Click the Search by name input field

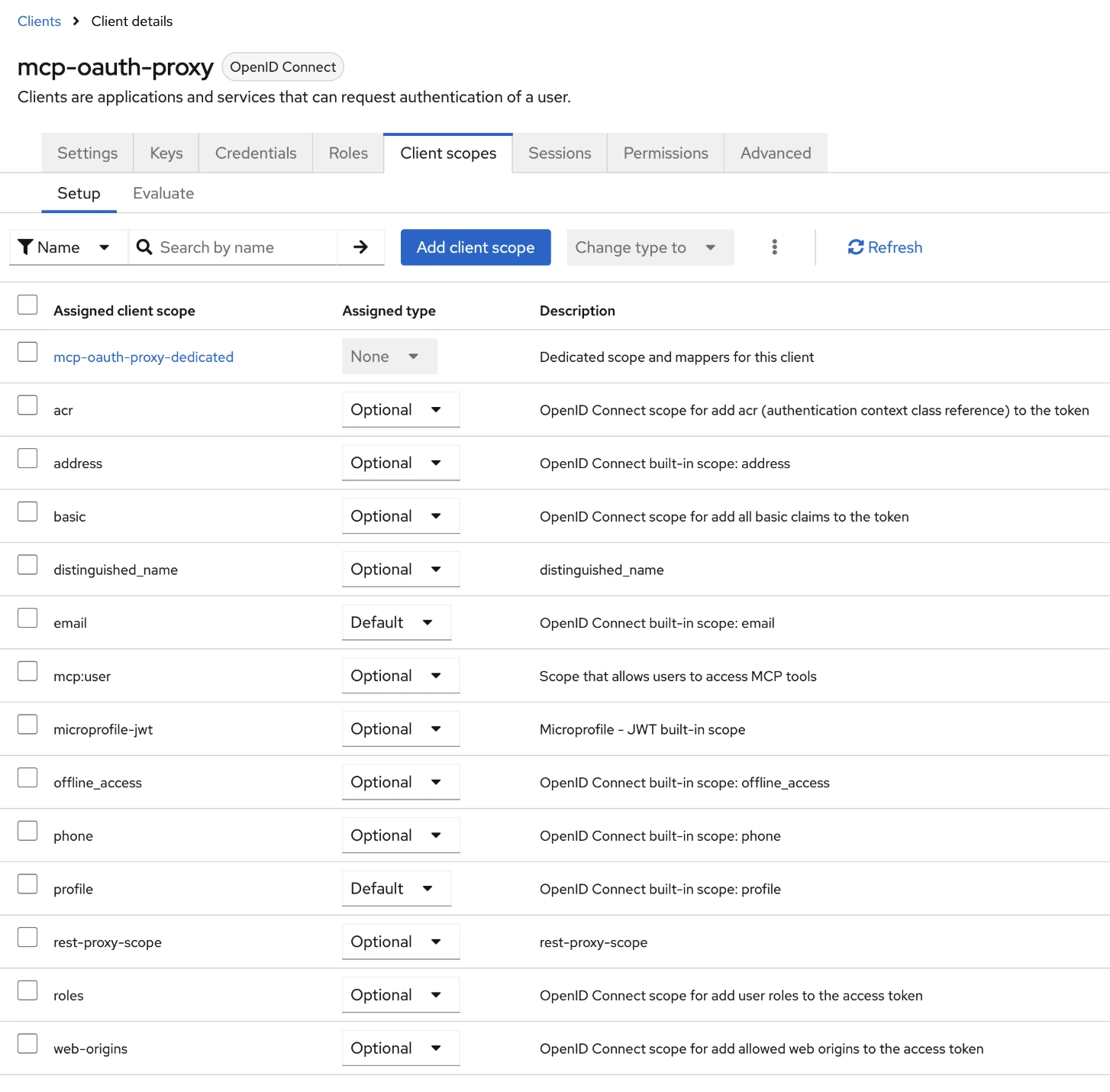click(x=237, y=247)
